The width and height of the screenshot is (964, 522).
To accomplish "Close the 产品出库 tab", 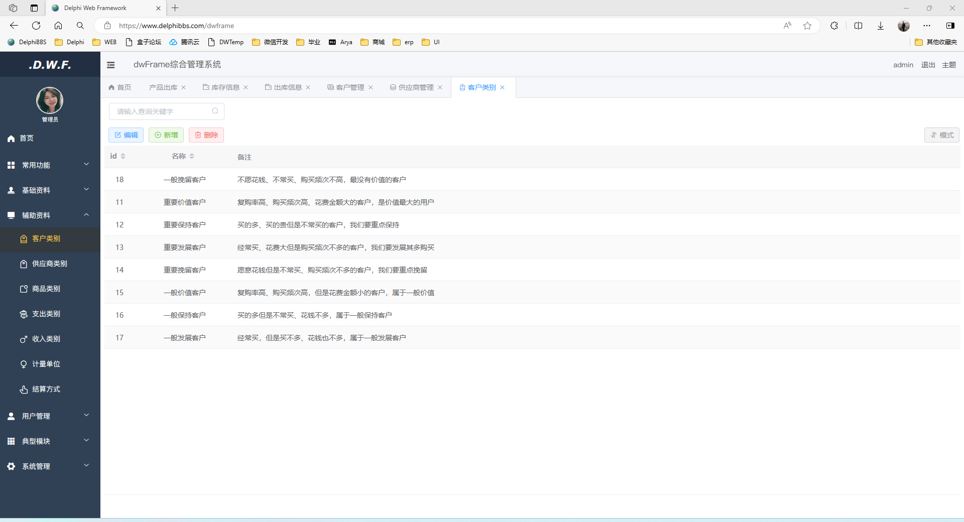I will 184,87.
